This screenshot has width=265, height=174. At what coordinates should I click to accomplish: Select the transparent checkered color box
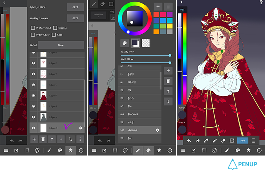tap(146, 43)
